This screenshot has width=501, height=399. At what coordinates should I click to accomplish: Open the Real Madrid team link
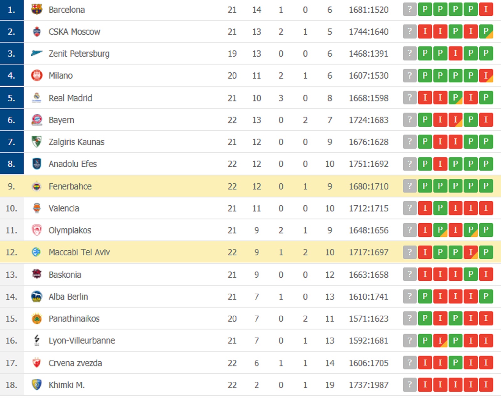(x=70, y=98)
